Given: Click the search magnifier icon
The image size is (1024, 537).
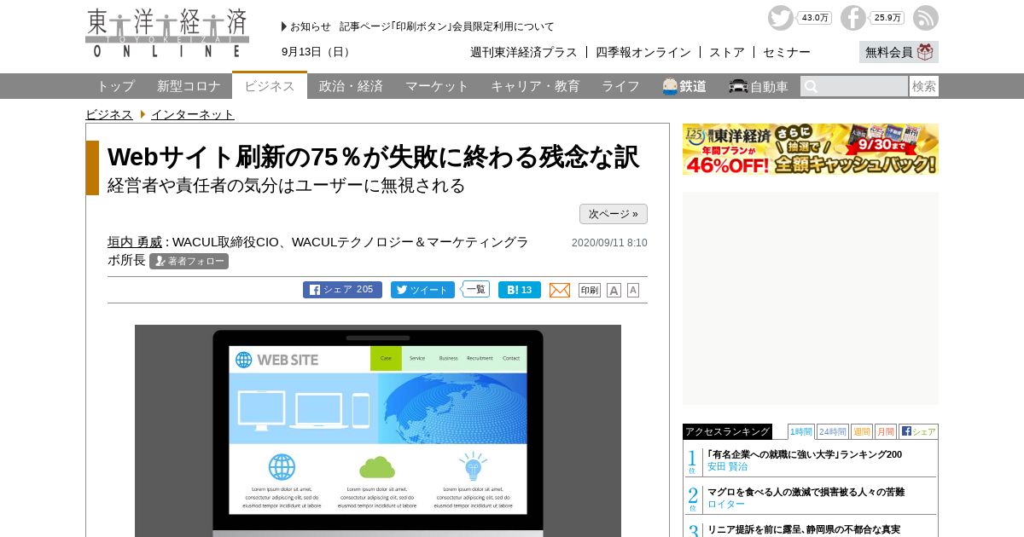Looking at the screenshot, I should click(812, 86).
